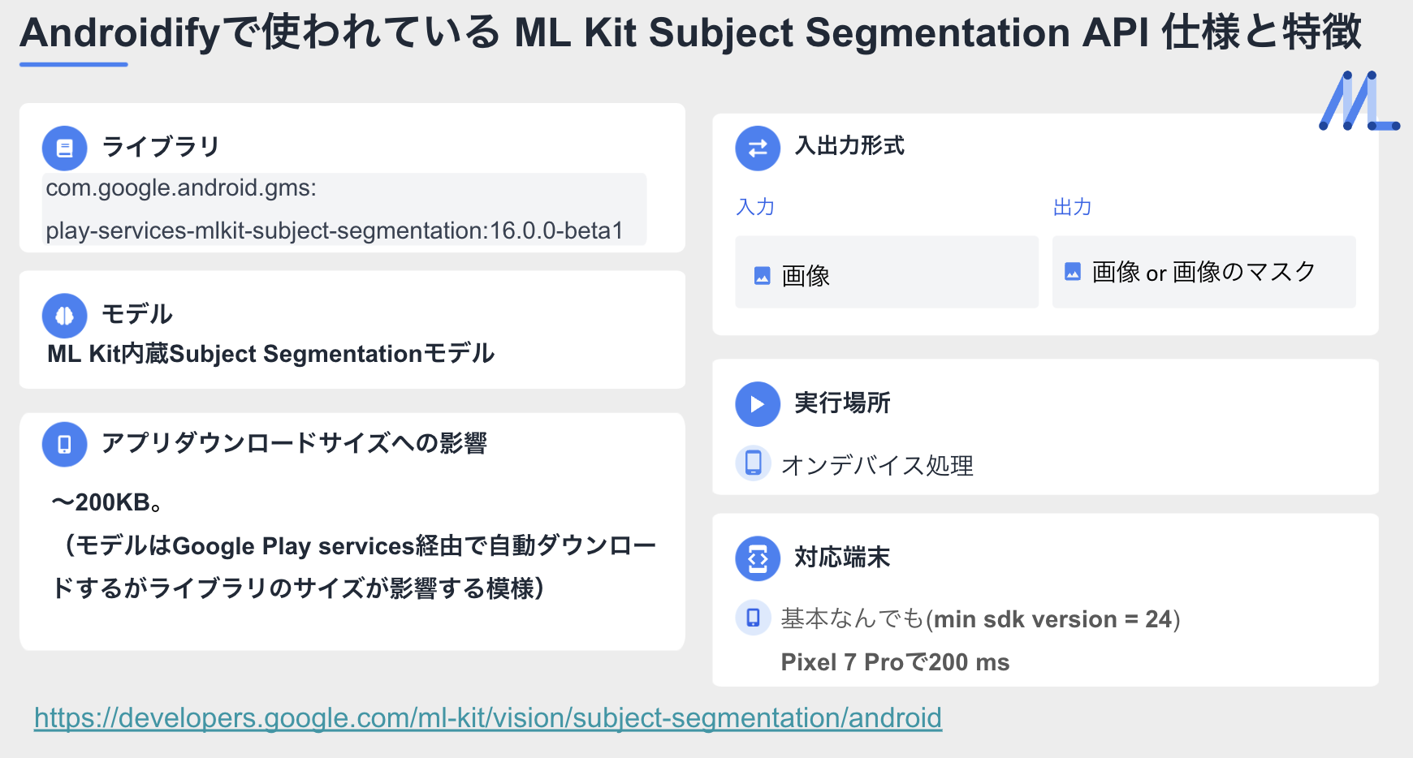
Task: Select the 画像 or 画像のマスク output box
Action: pyautogui.click(x=1203, y=272)
